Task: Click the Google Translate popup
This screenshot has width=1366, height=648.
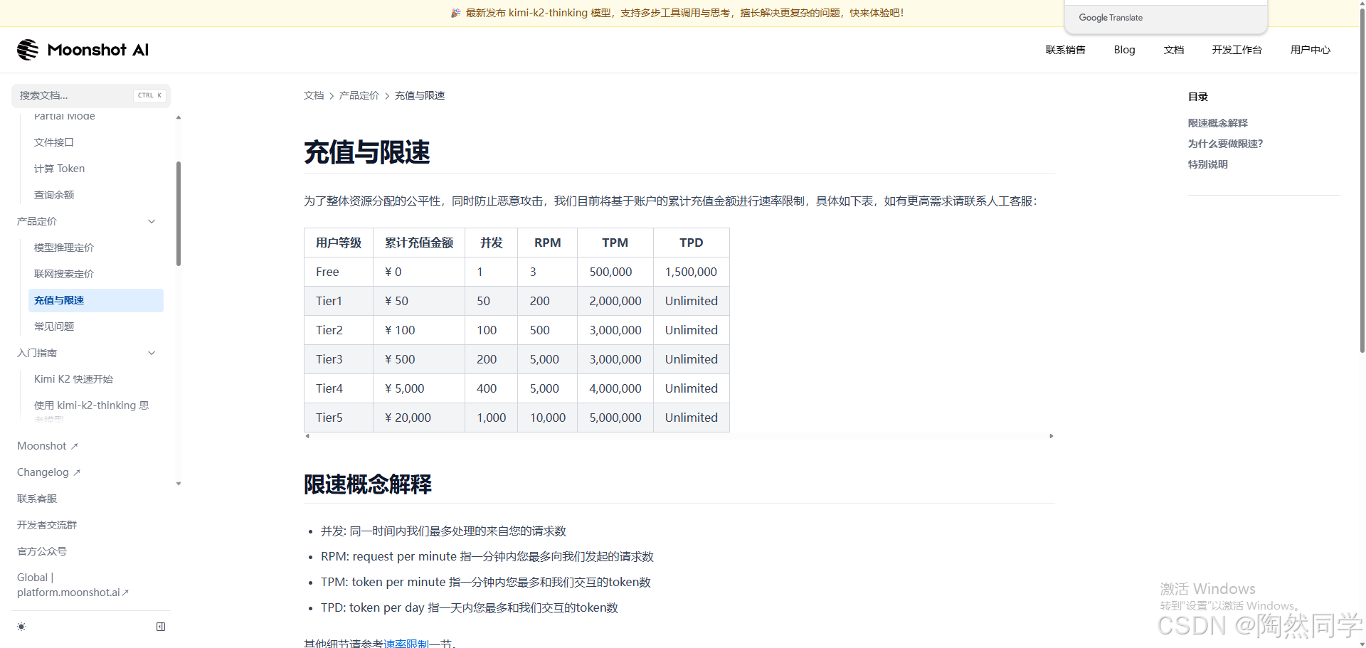Action: coord(1166,17)
